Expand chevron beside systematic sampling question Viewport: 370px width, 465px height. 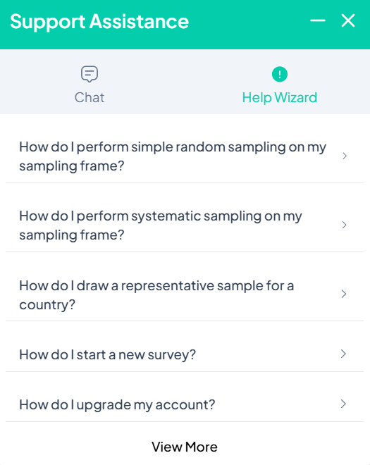(x=344, y=225)
